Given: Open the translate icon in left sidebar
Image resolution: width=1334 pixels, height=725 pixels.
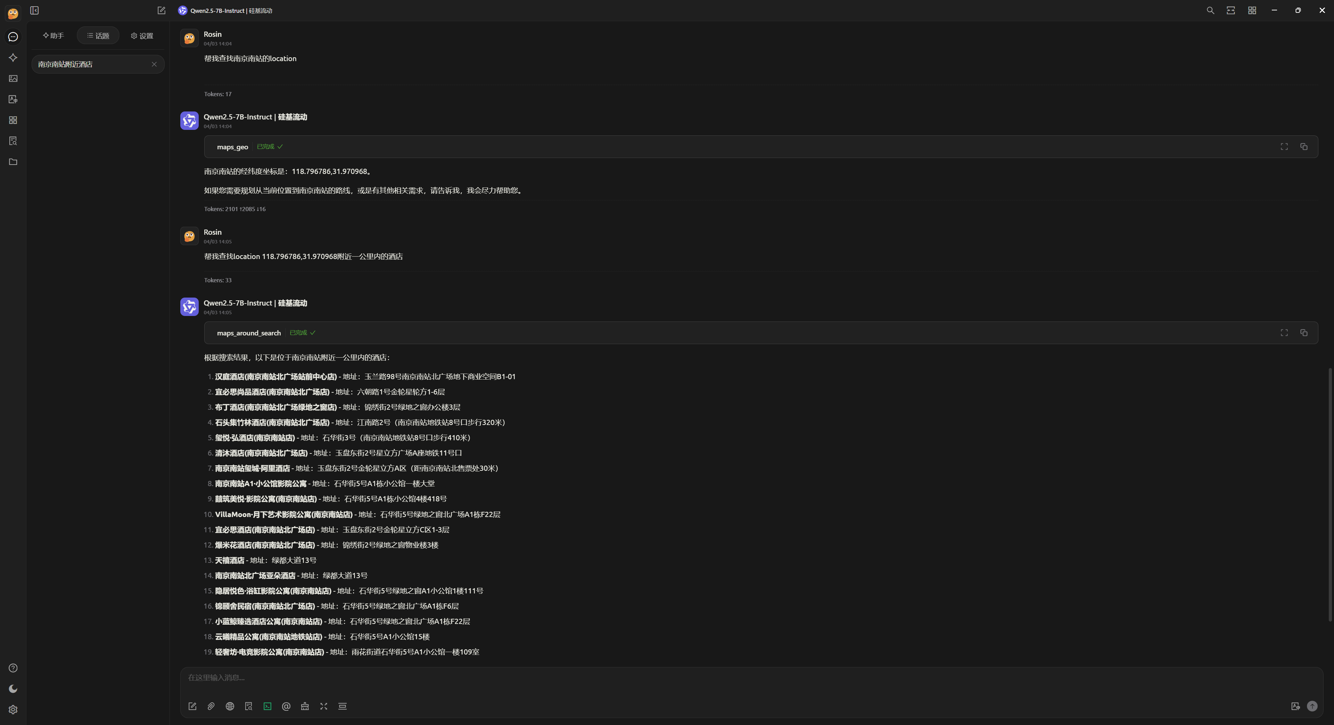Looking at the screenshot, I should click(x=13, y=99).
